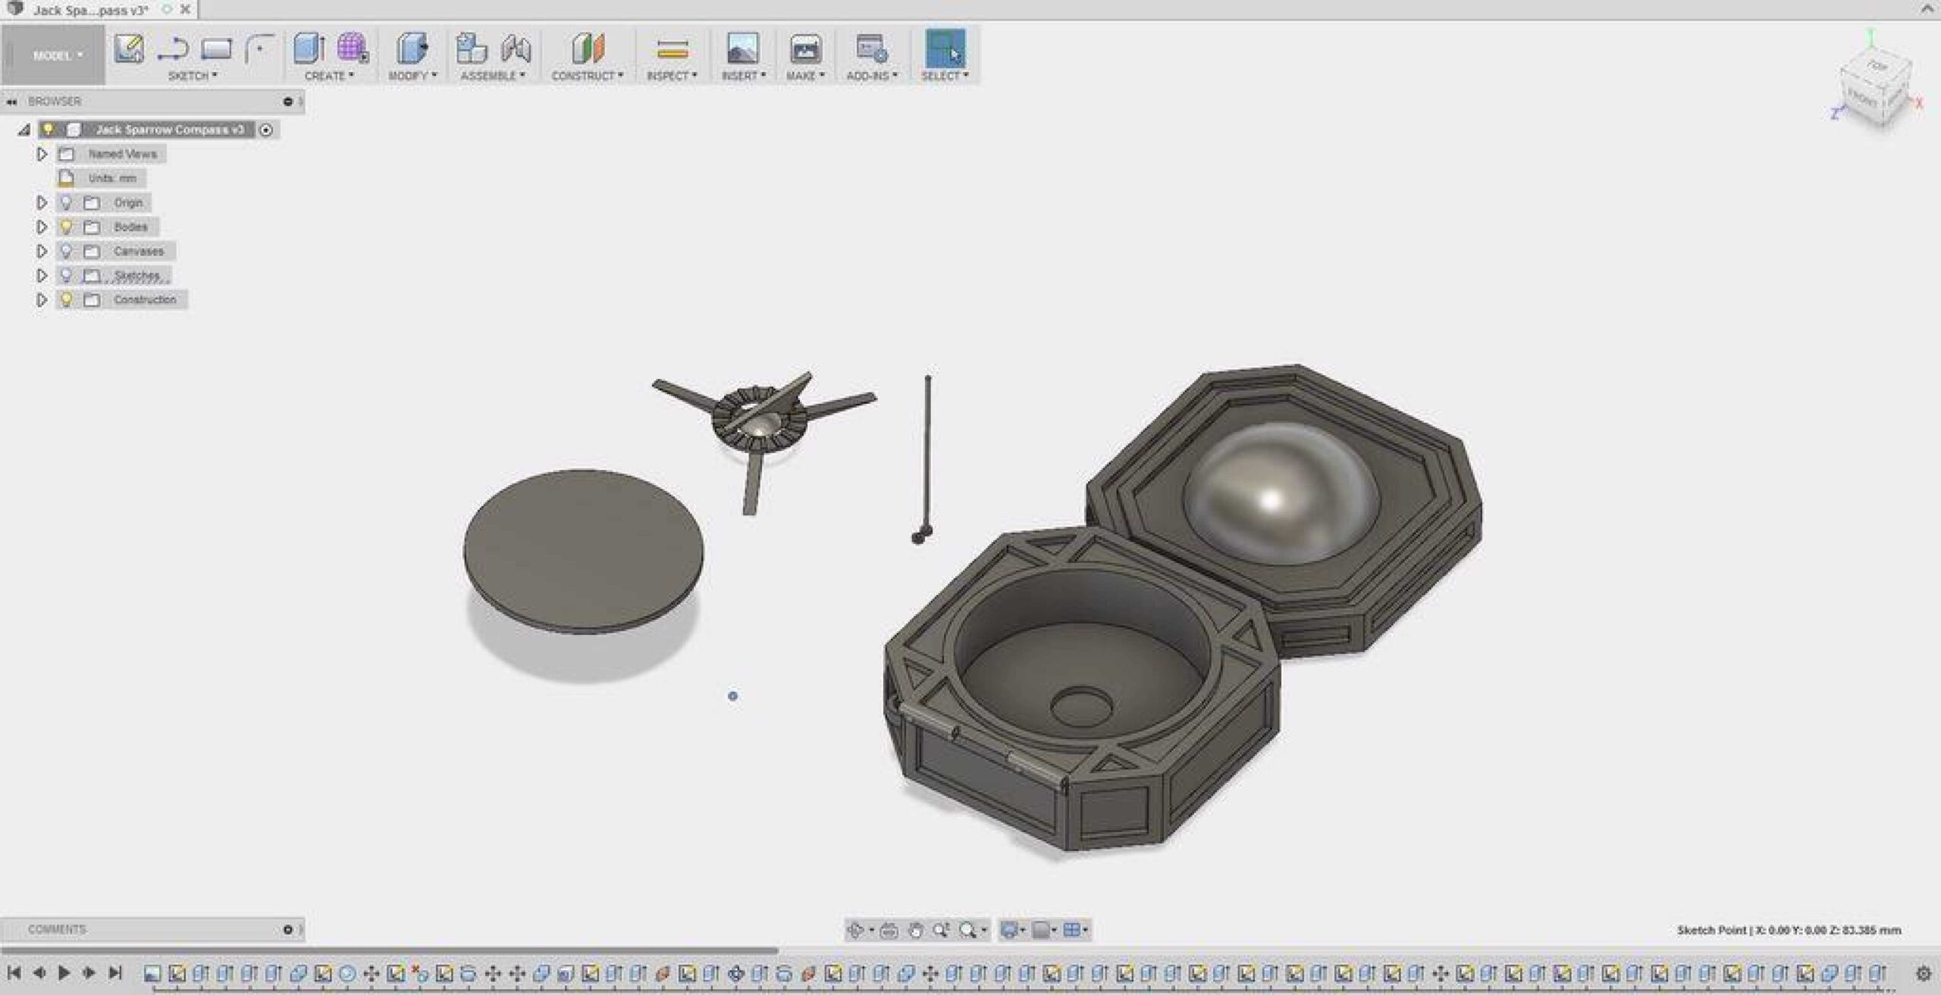Toggle visibility bulb of Bodies folder
This screenshot has height=995, width=1941.
pyautogui.click(x=67, y=227)
